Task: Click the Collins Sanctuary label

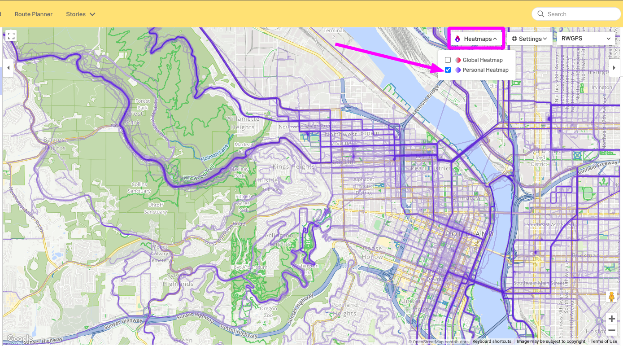Action: [139, 188]
